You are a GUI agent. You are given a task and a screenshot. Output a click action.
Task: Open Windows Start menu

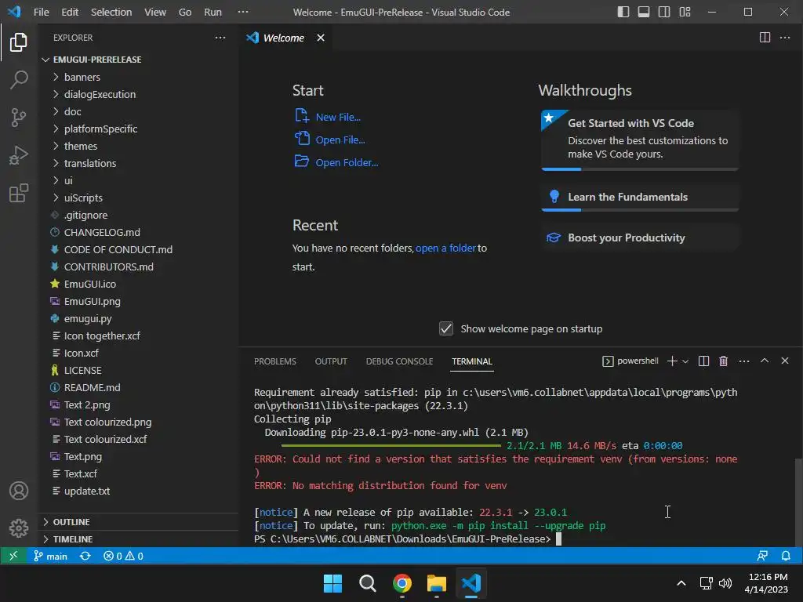pos(332,583)
